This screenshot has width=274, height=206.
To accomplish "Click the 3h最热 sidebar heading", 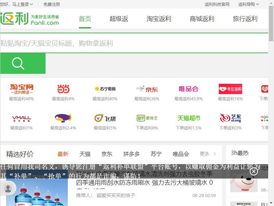I will click(240, 153).
